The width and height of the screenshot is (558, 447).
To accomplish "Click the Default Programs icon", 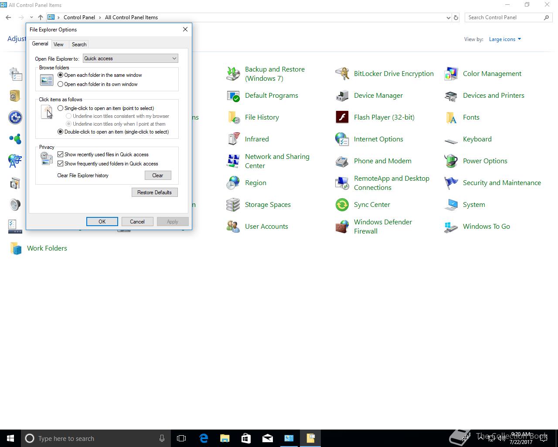I will (233, 96).
